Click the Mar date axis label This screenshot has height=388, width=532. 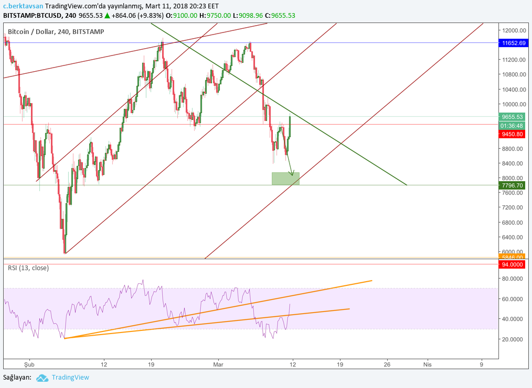click(218, 364)
